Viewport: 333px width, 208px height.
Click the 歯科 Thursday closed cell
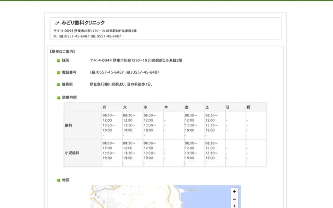pyautogui.click(x=174, y=125)
